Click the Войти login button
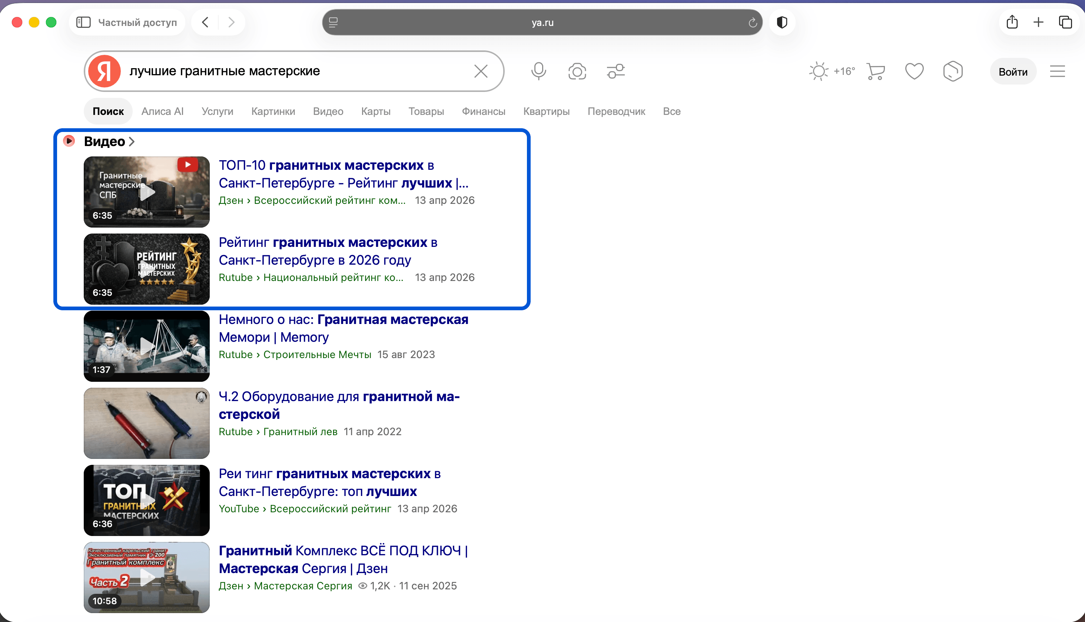1085x622 pixels. 1013,71
